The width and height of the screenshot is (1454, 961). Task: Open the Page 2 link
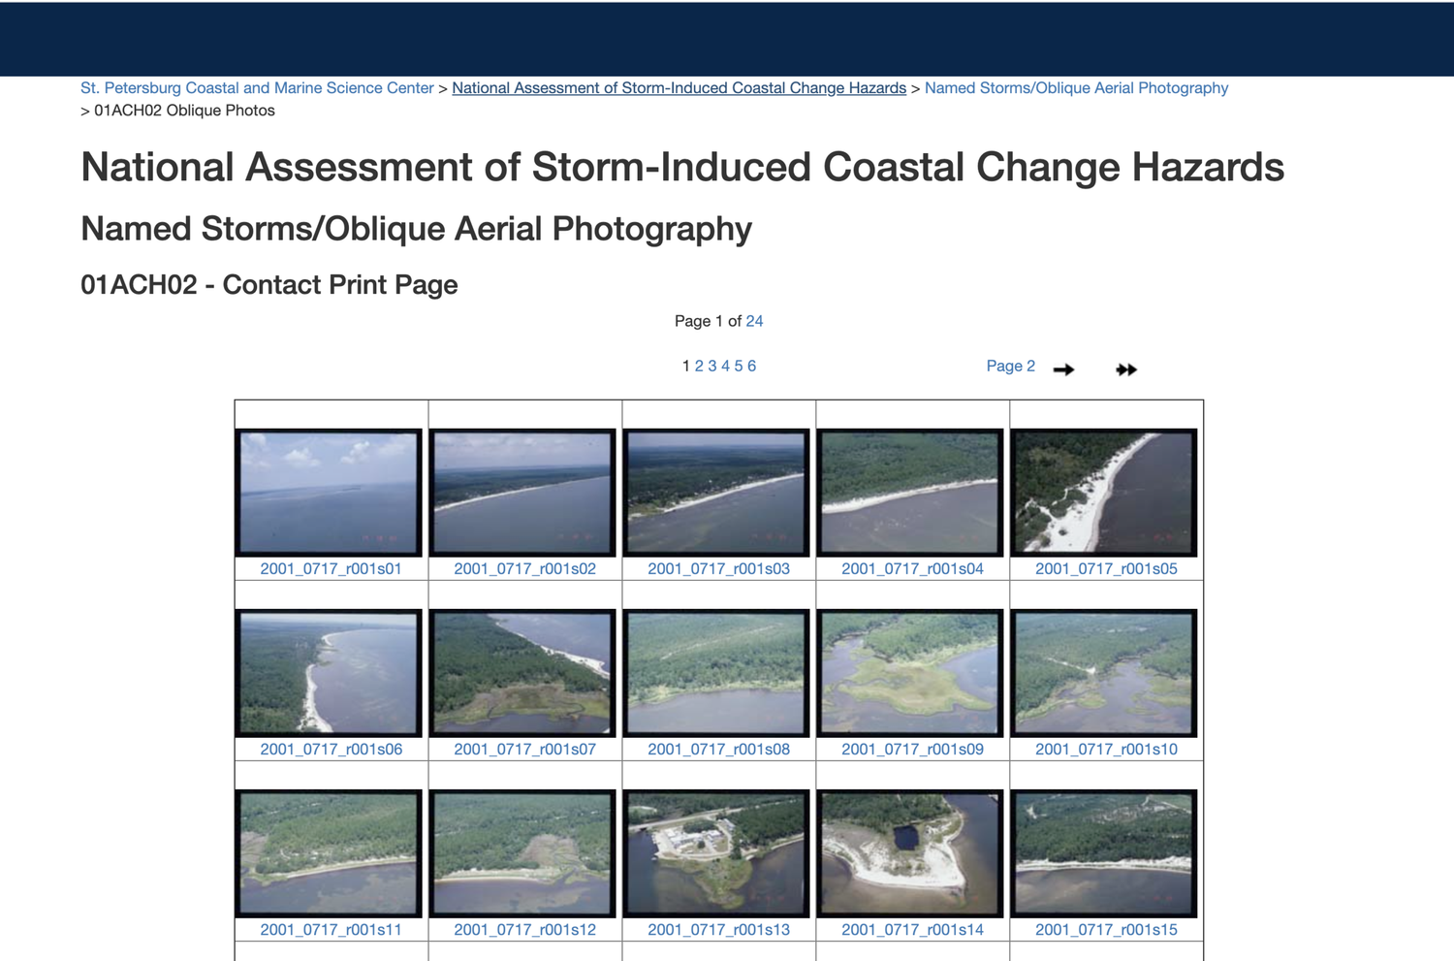point(1010,366)
